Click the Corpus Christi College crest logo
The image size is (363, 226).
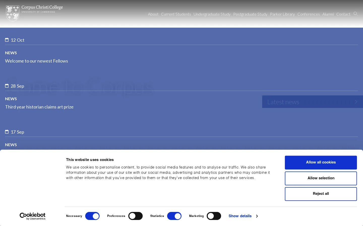[13, 14]
